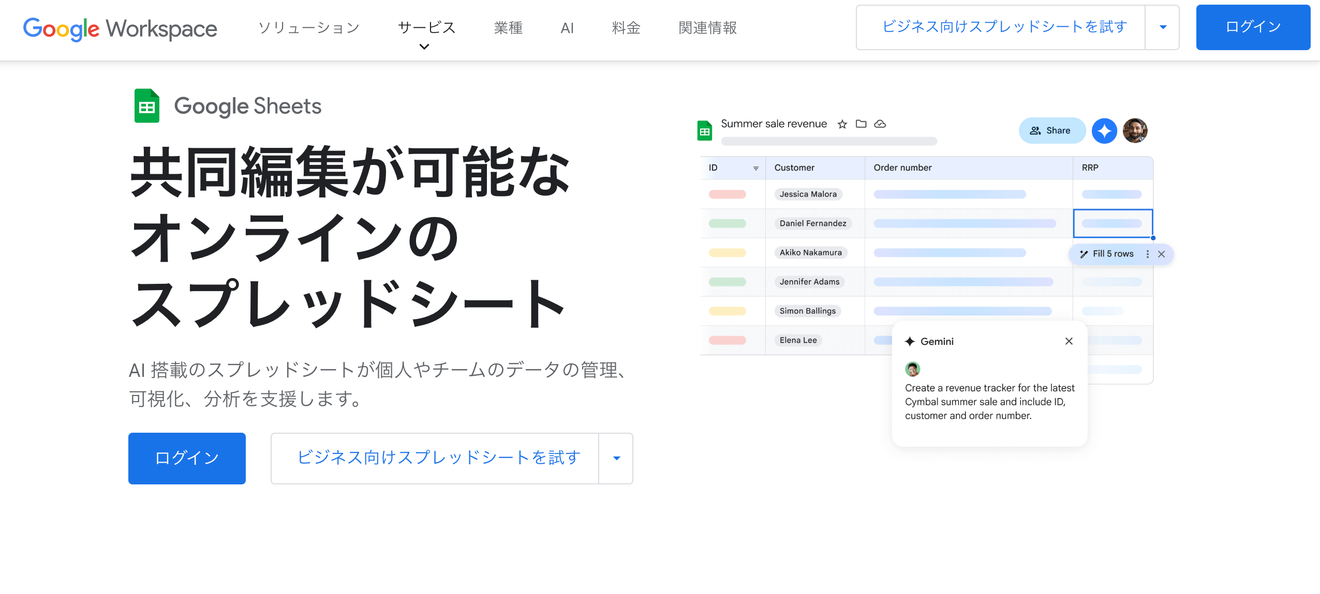Click the Summer sale revenue title

(774, 124)
